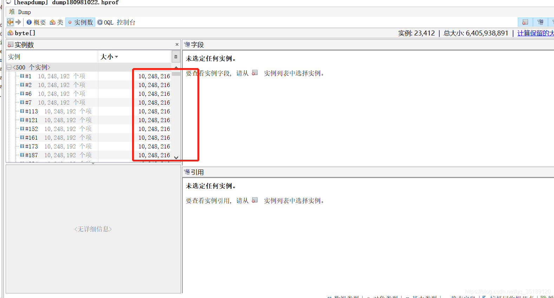Image resolution: width=554 pixels, height=298 pixels.
Task: Click the 实例数 panel title icon
Action: coord(11,45)
